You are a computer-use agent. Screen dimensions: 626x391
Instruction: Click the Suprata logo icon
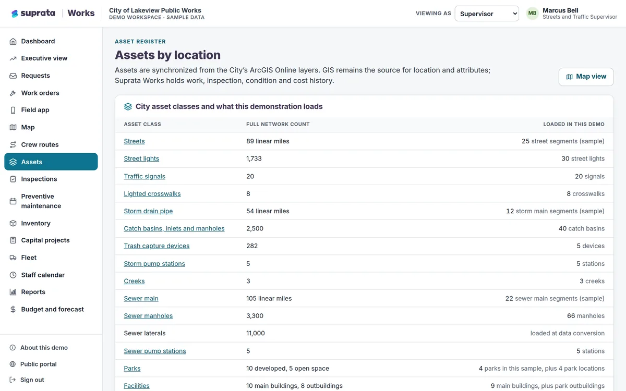coord(15,14)
